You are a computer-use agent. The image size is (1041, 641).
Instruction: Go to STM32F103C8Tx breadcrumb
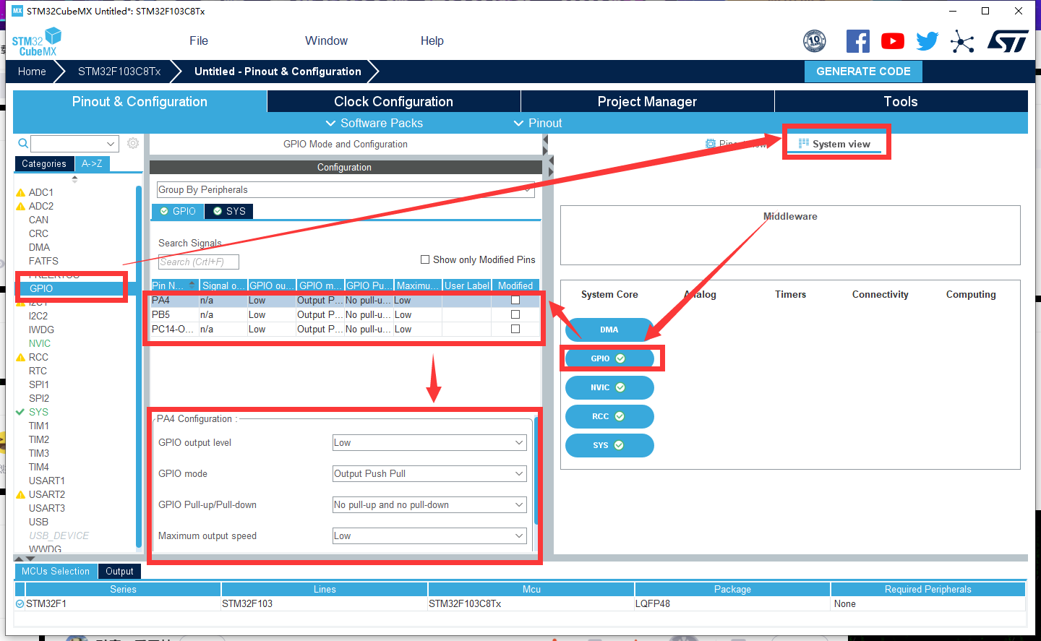(x=119, y=72)
